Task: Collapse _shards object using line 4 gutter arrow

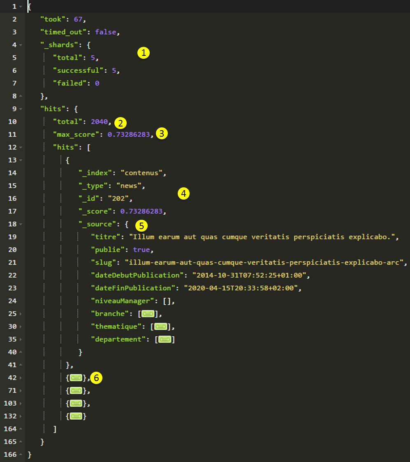Action: pos(21,45)
